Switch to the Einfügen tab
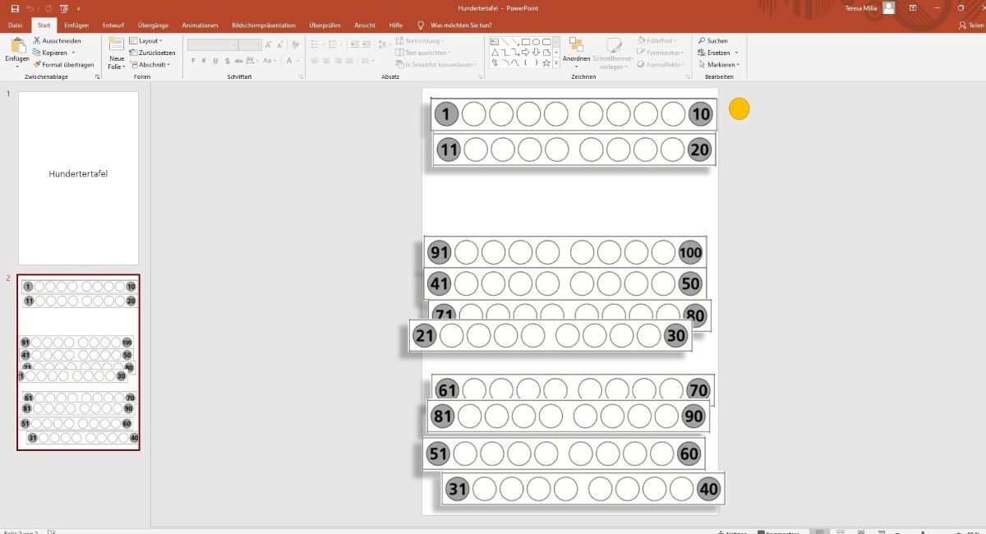Screen dimensions: 986x534 click(76, 25)
